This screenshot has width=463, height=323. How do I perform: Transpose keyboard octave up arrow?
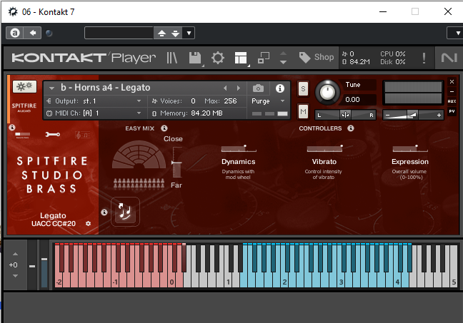pos(15,254)
